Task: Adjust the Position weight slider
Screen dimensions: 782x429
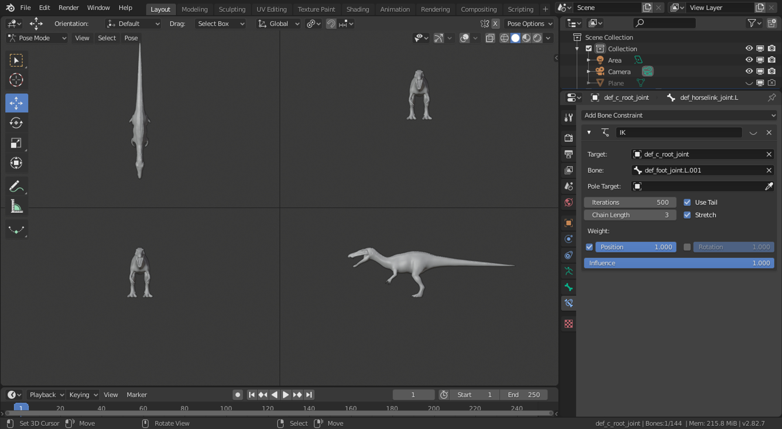Action: pyautogui.click(x=636, y=247)
